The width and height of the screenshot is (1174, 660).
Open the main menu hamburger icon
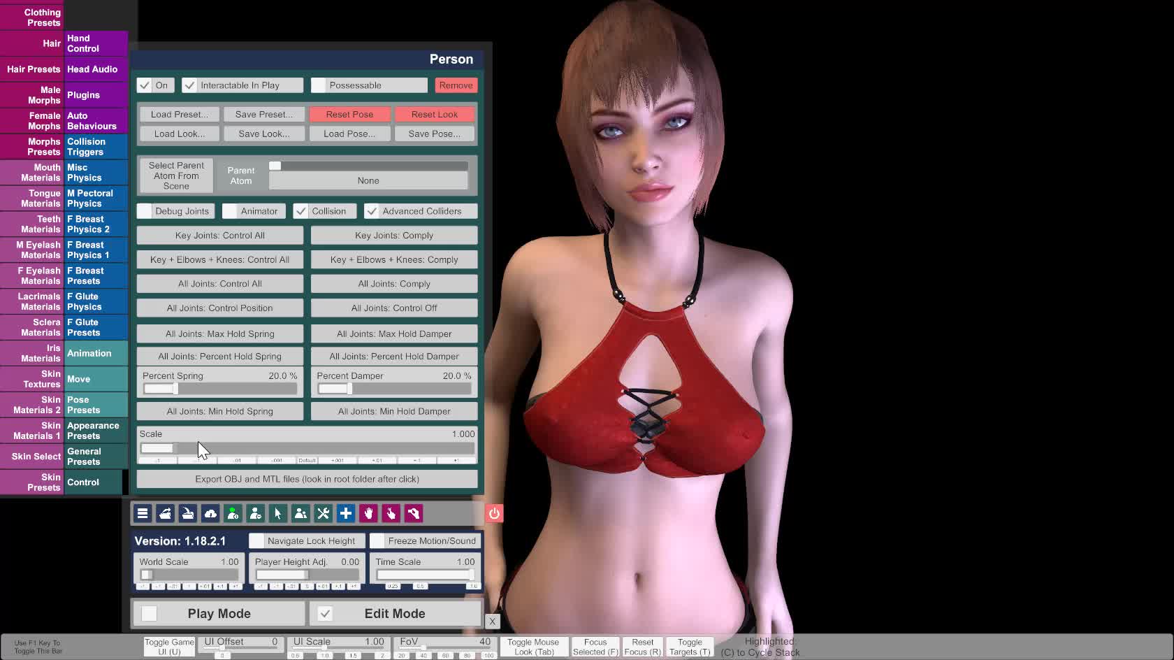click(x=143, y=514)
